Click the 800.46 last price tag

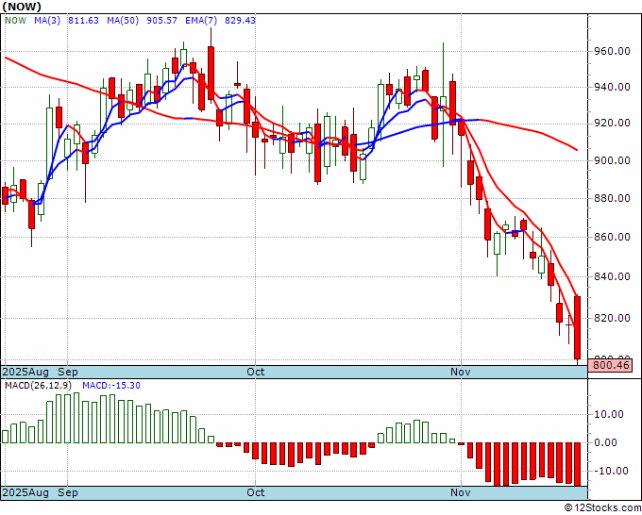[610, 365]
